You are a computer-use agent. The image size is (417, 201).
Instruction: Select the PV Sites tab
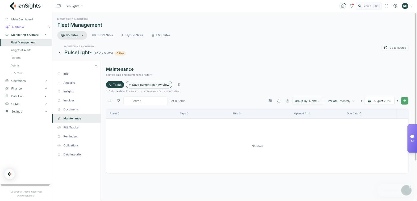72,35
